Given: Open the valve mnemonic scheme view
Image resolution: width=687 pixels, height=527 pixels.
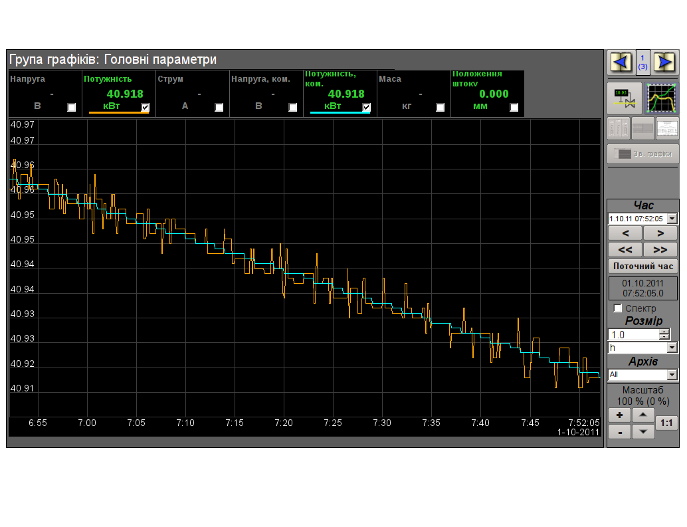Looking at the screenshot, I should (624, 98).
